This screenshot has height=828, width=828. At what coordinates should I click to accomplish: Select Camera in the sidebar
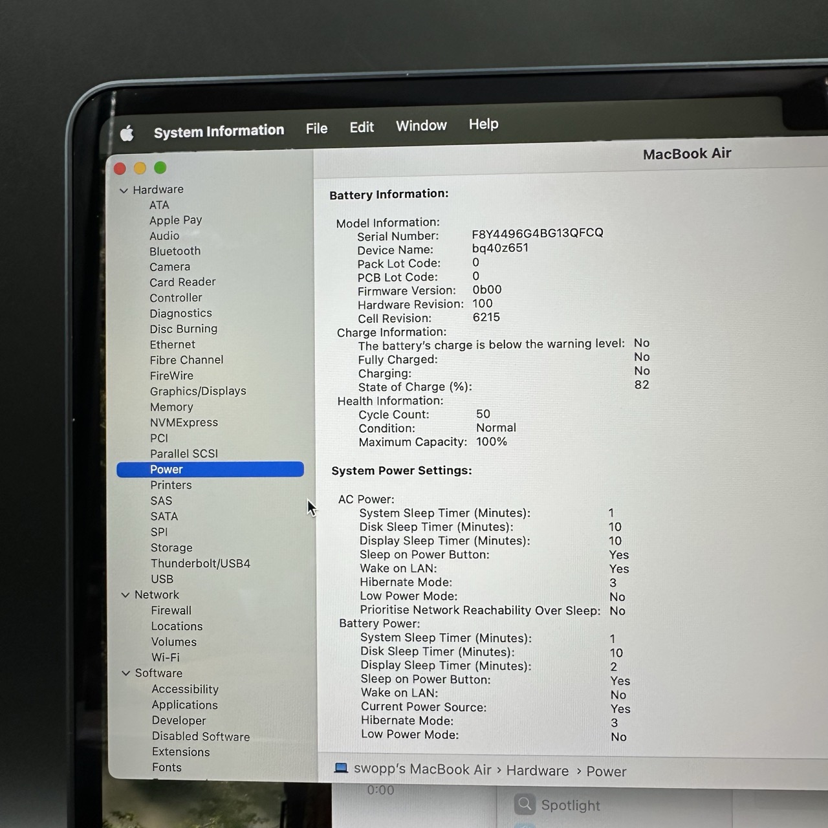click(169, 267)
